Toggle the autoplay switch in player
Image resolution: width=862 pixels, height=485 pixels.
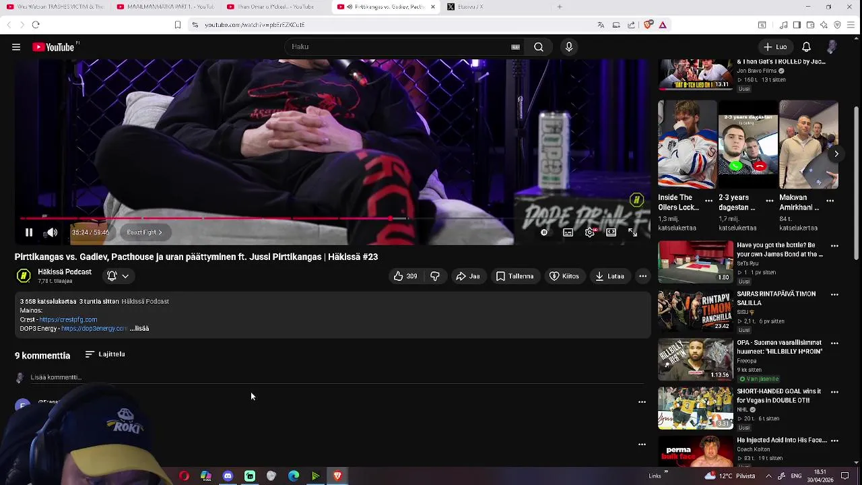click(x=544, y=232)
